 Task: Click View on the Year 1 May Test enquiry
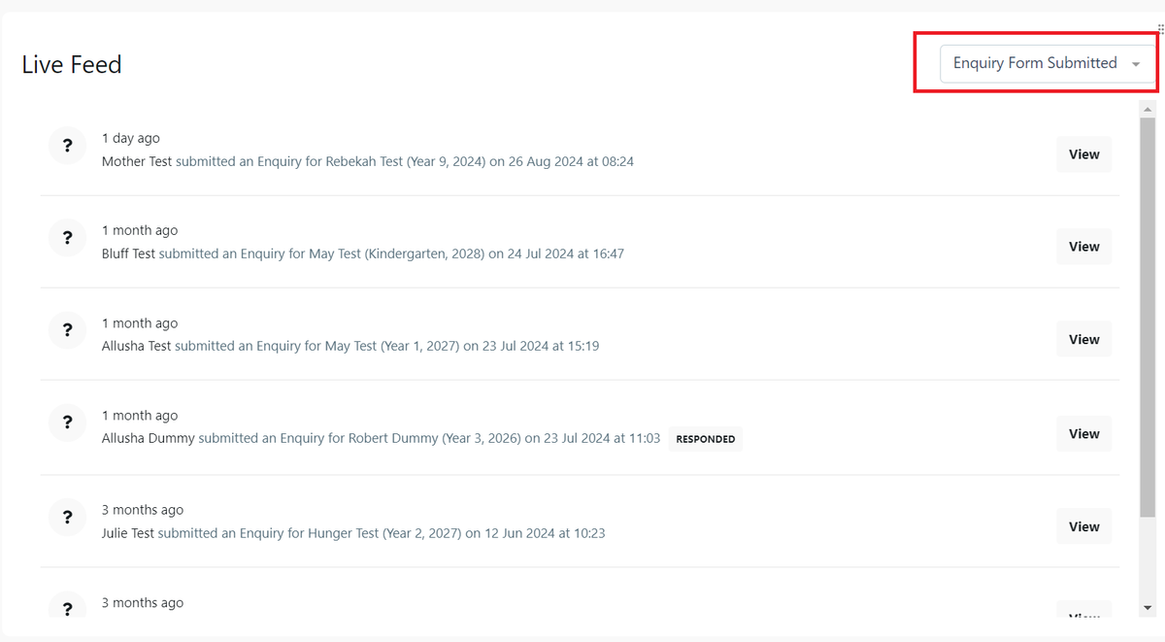point(1083,339)
